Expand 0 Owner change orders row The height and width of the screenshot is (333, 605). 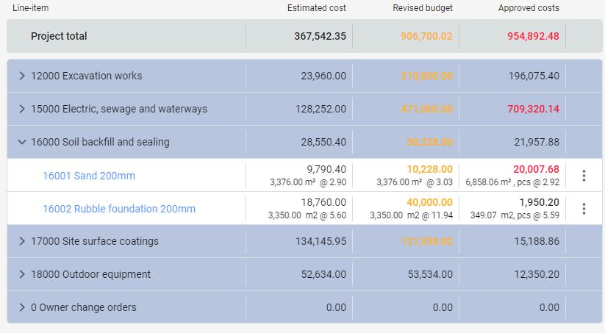click(x=22, y=307)
